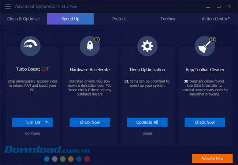This screenshot has height=165, width=238.
Task: Click the App/Toolbar Cleaner broom icon
Action: pos(205,46)
